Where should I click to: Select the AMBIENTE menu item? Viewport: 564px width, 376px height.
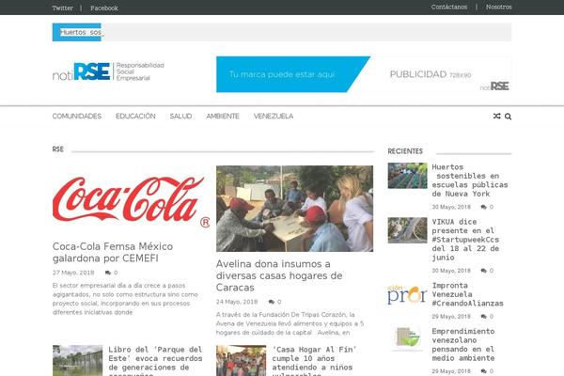click(x=223, y=117)
